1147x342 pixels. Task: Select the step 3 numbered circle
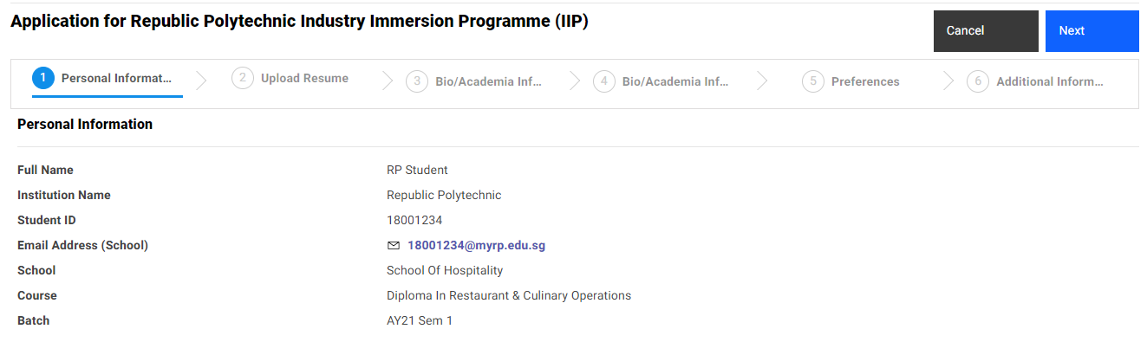[417, 82]
